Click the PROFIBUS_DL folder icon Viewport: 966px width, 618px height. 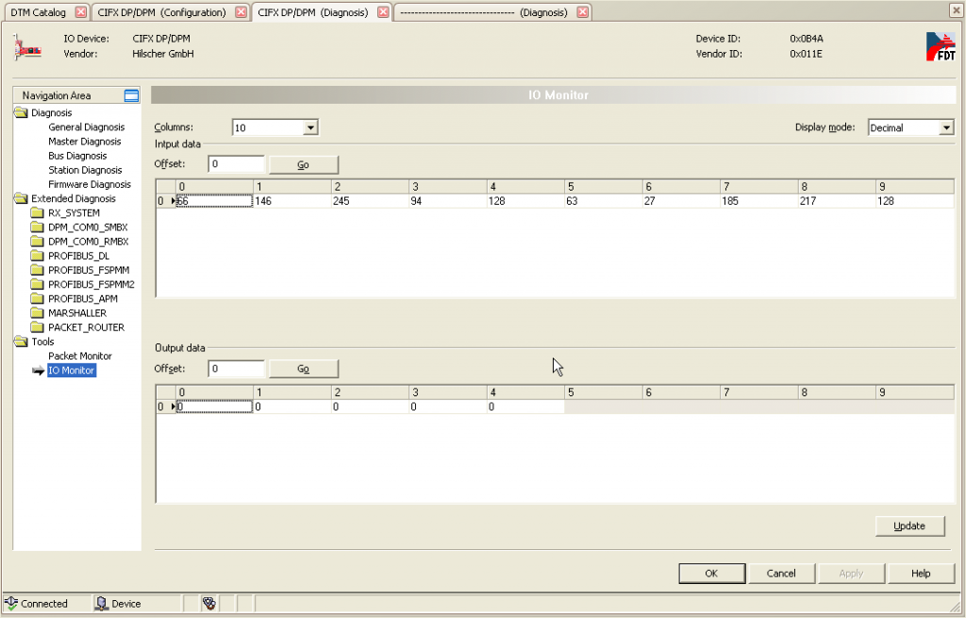coord(38,256)
